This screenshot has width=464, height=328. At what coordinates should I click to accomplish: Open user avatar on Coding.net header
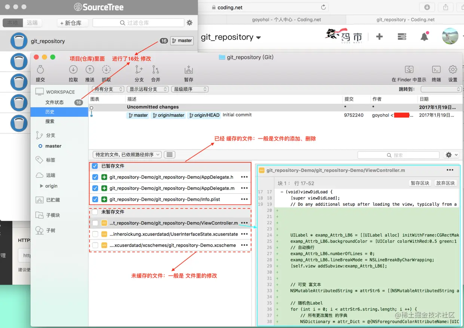450,36
